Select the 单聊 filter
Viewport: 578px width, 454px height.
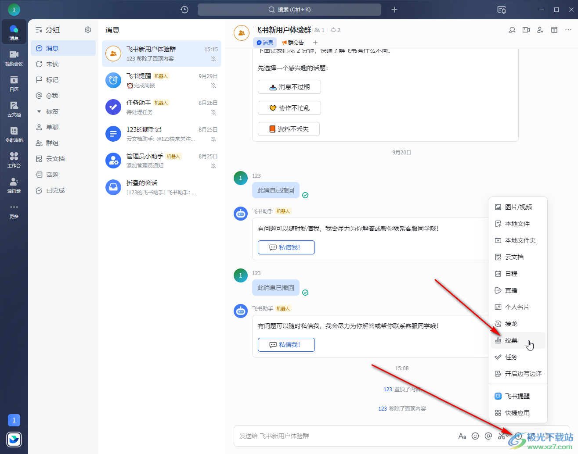pyautogui.click(x=63, y=127)
